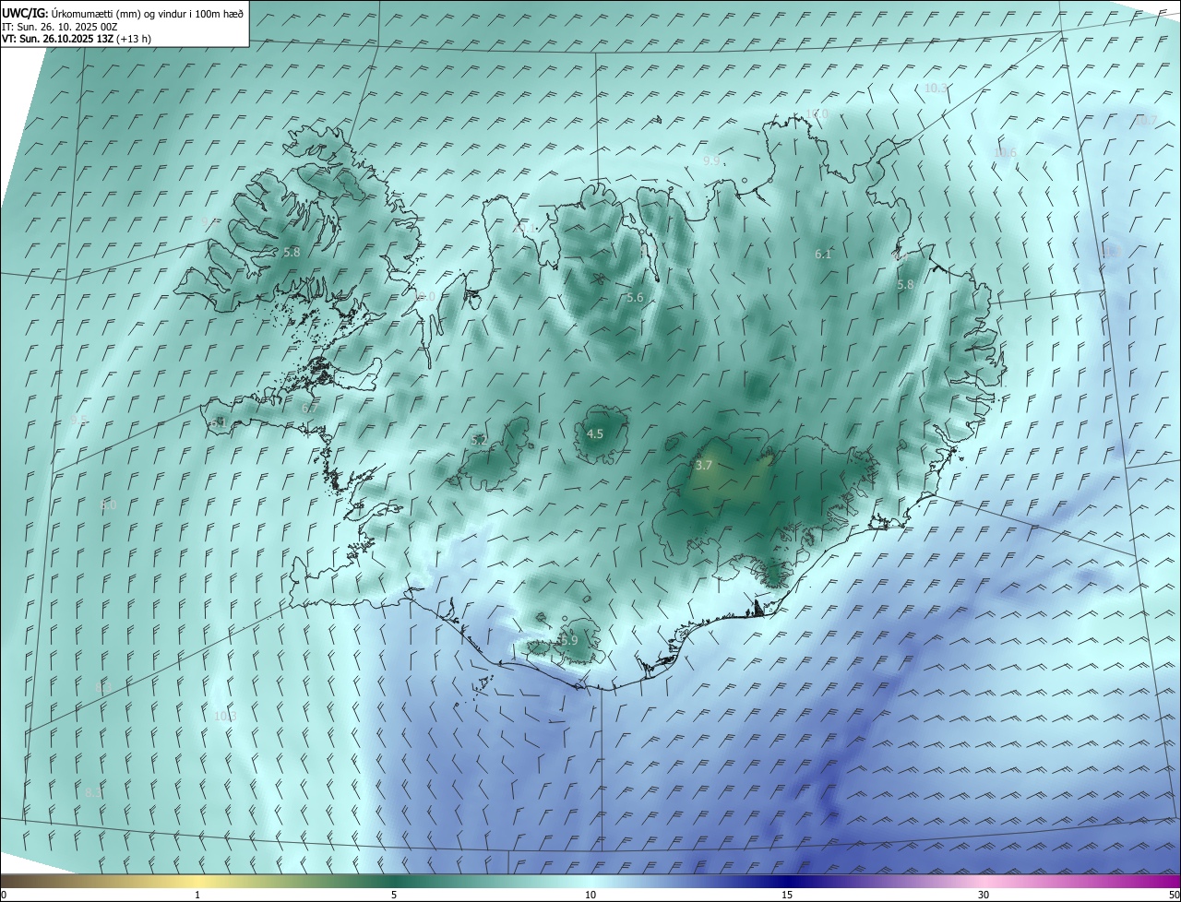Viewport: 1181px width, 902px height.
Task: Click the 5.2 value on the western glacier
Action: click(x=479, y=441)
